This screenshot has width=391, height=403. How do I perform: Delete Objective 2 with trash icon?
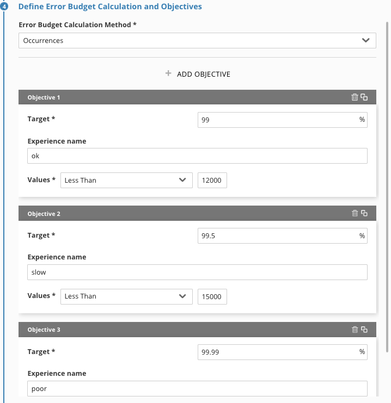355,213
